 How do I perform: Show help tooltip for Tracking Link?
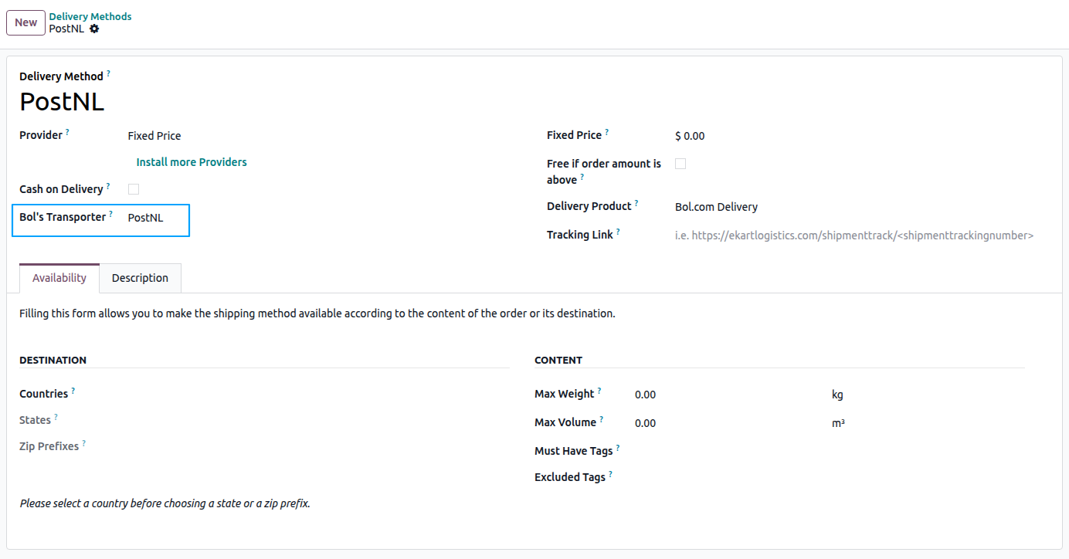(x=618, y=231)
